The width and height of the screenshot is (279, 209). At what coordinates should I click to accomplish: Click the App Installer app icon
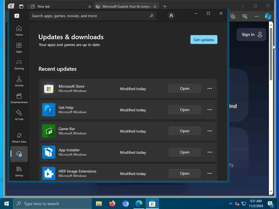48,152
